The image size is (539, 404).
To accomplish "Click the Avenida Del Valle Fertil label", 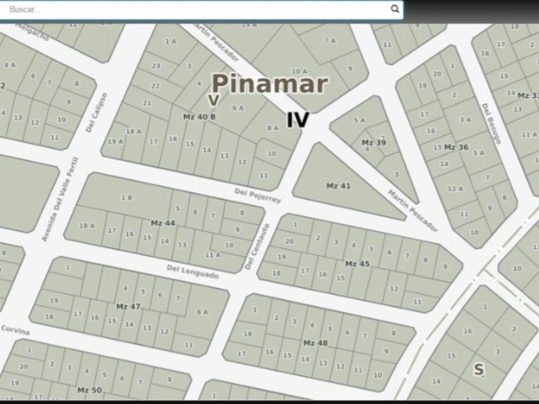I will coord(60,199).
